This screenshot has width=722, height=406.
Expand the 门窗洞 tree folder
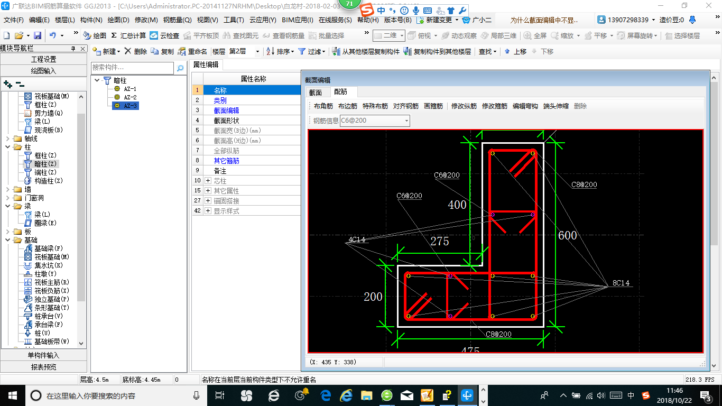7,198
